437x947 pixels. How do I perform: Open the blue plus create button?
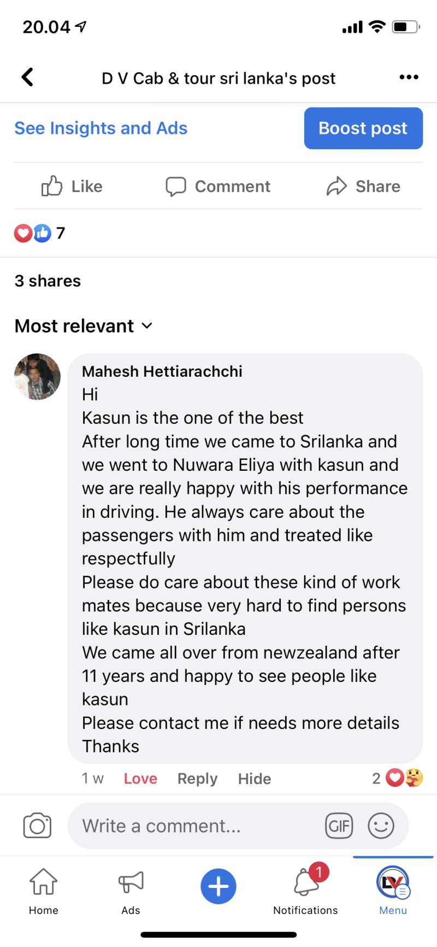click(x=218, y=886)
